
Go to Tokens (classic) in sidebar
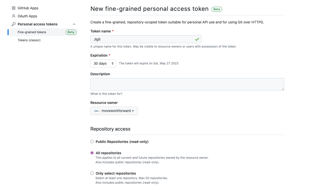29,40
